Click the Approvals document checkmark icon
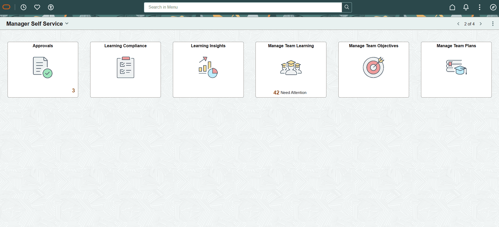This screenshot has width=499, height=227. tap(43, 67)
